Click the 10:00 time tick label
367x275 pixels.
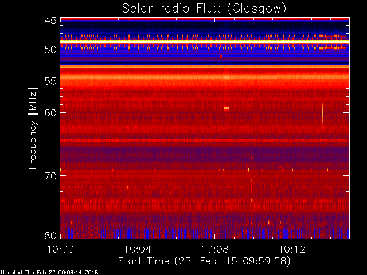point(61,249)
